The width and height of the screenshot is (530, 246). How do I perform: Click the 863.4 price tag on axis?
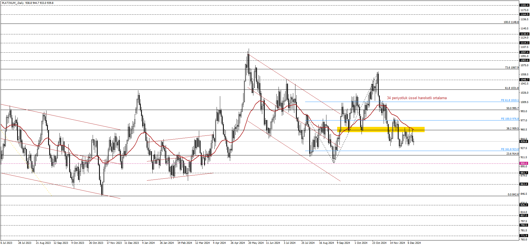(x=524, y=184)
